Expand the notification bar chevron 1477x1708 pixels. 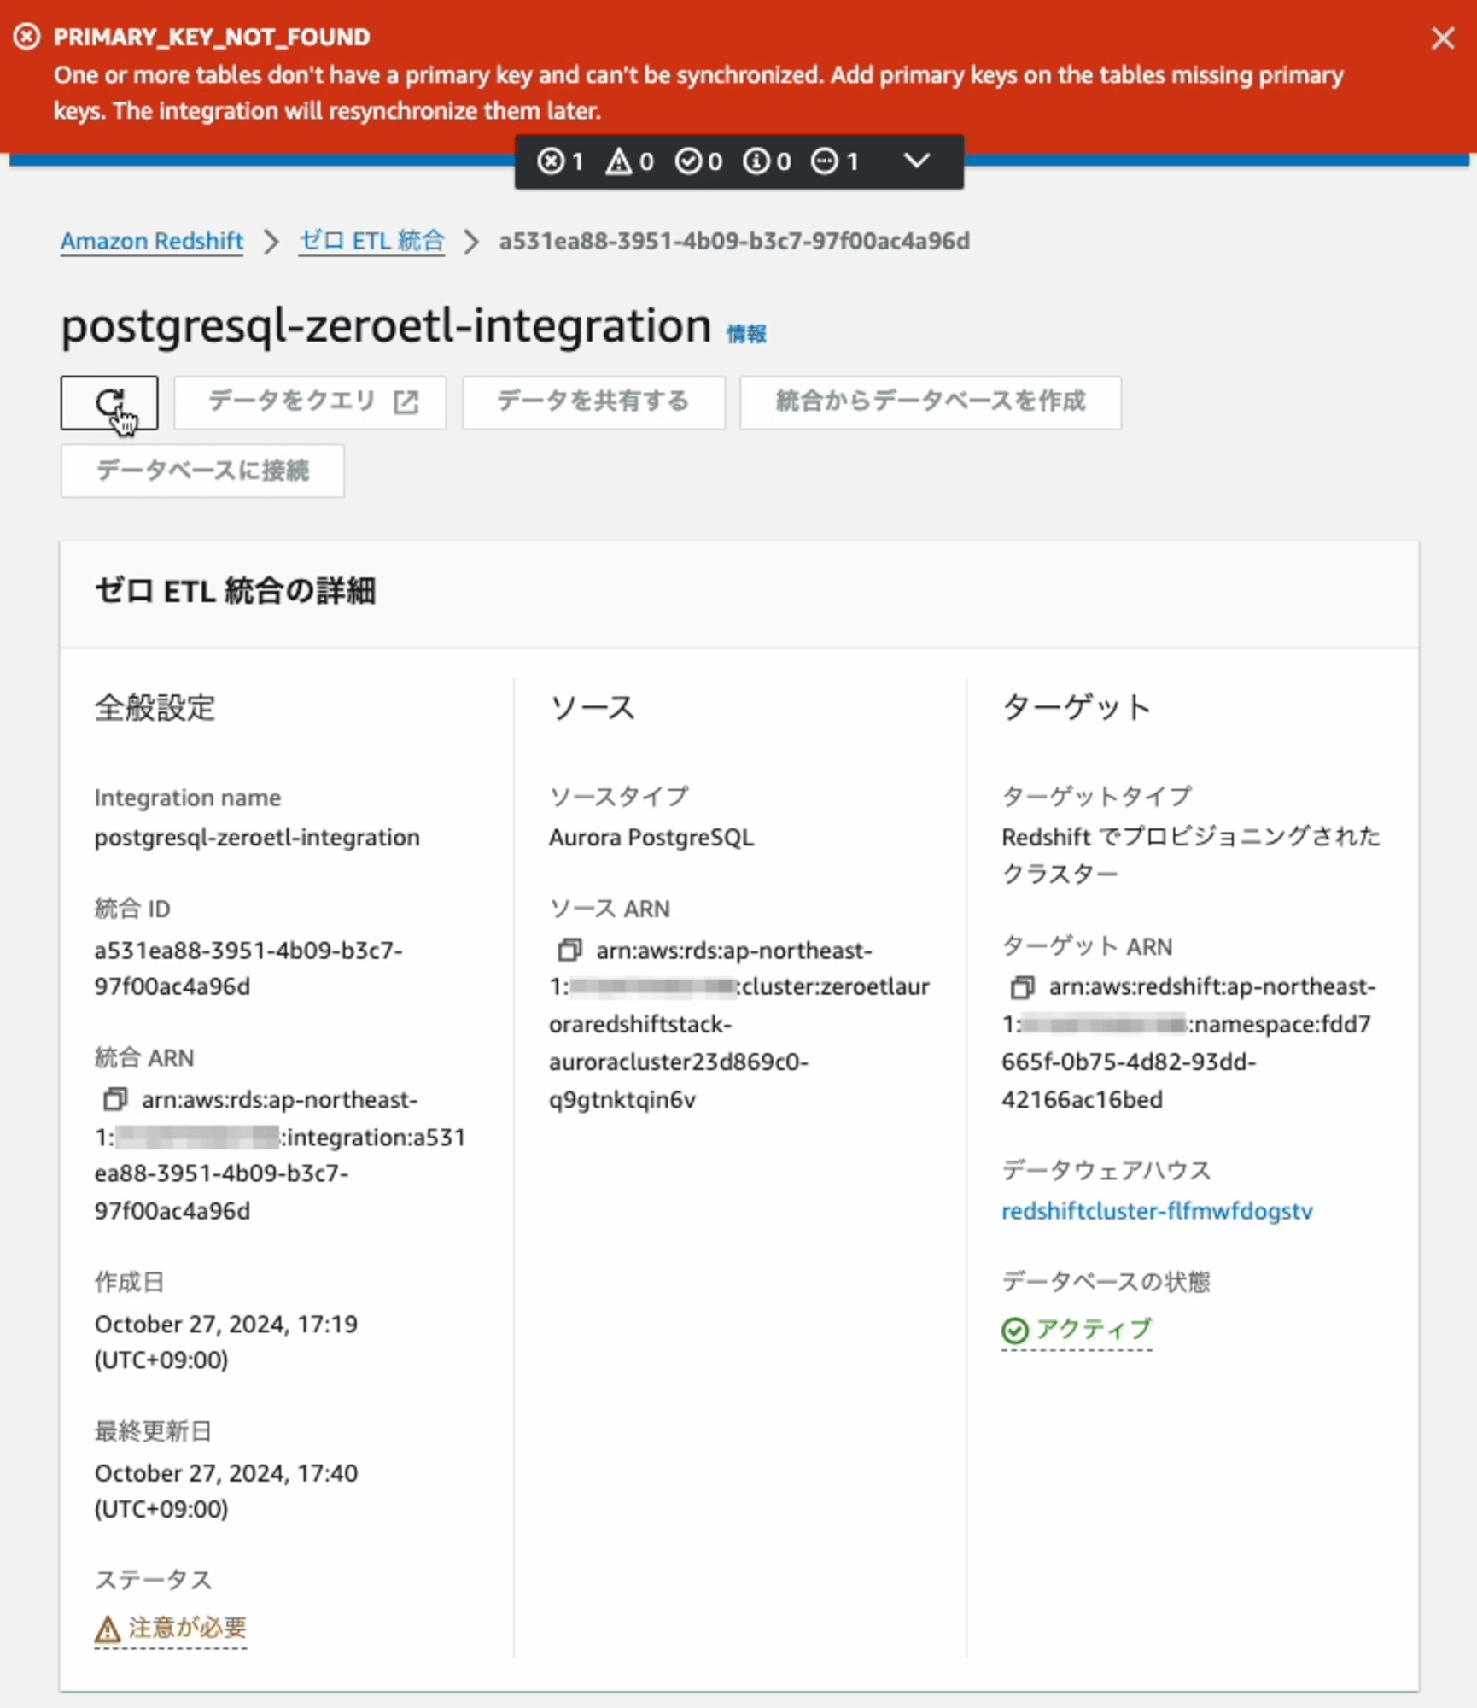917,161
